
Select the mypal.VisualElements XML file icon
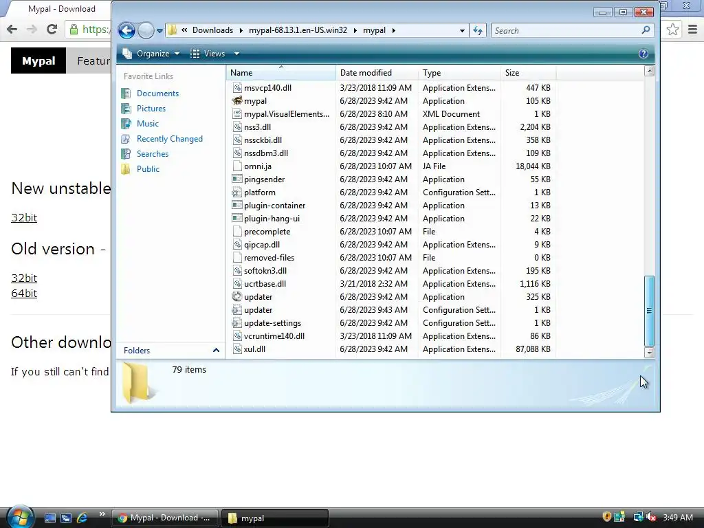pyautogui.click(x=237, y=114)
